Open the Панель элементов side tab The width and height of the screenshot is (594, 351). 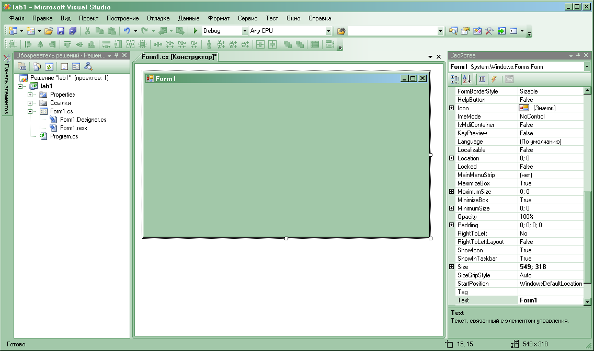pos(7,85)
